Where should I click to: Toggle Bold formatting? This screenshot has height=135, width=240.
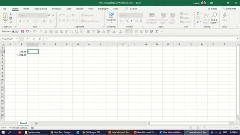[x=20, y=21]
